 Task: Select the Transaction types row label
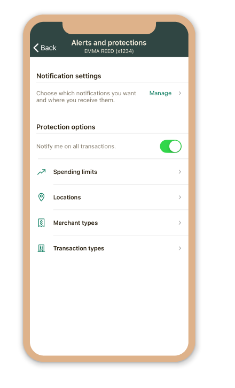[x=79, y=248]
